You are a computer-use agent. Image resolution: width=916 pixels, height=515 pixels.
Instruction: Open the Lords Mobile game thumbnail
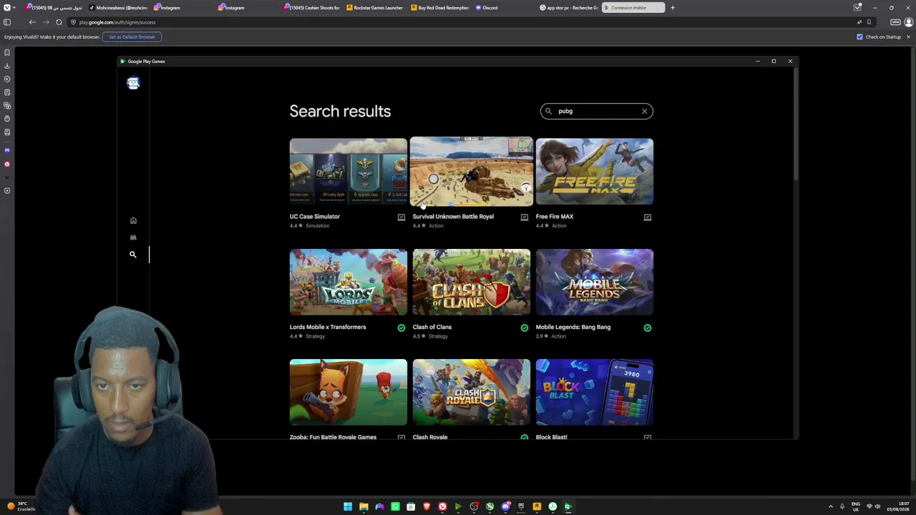[x=349, y=282]
